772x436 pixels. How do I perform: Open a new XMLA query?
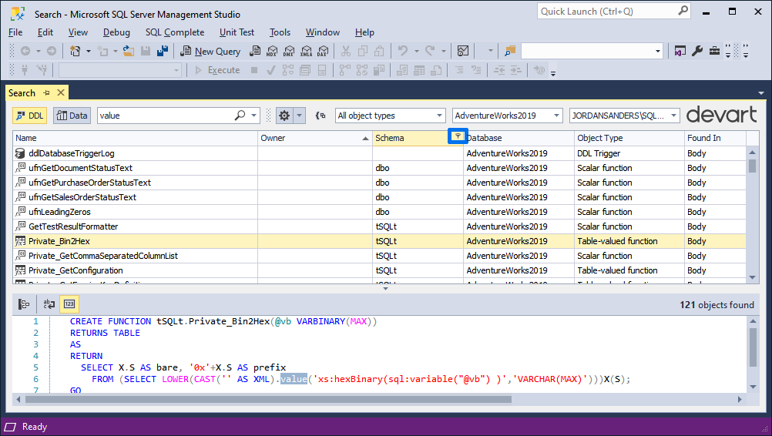pyautogui.click(x=306, y=51)
